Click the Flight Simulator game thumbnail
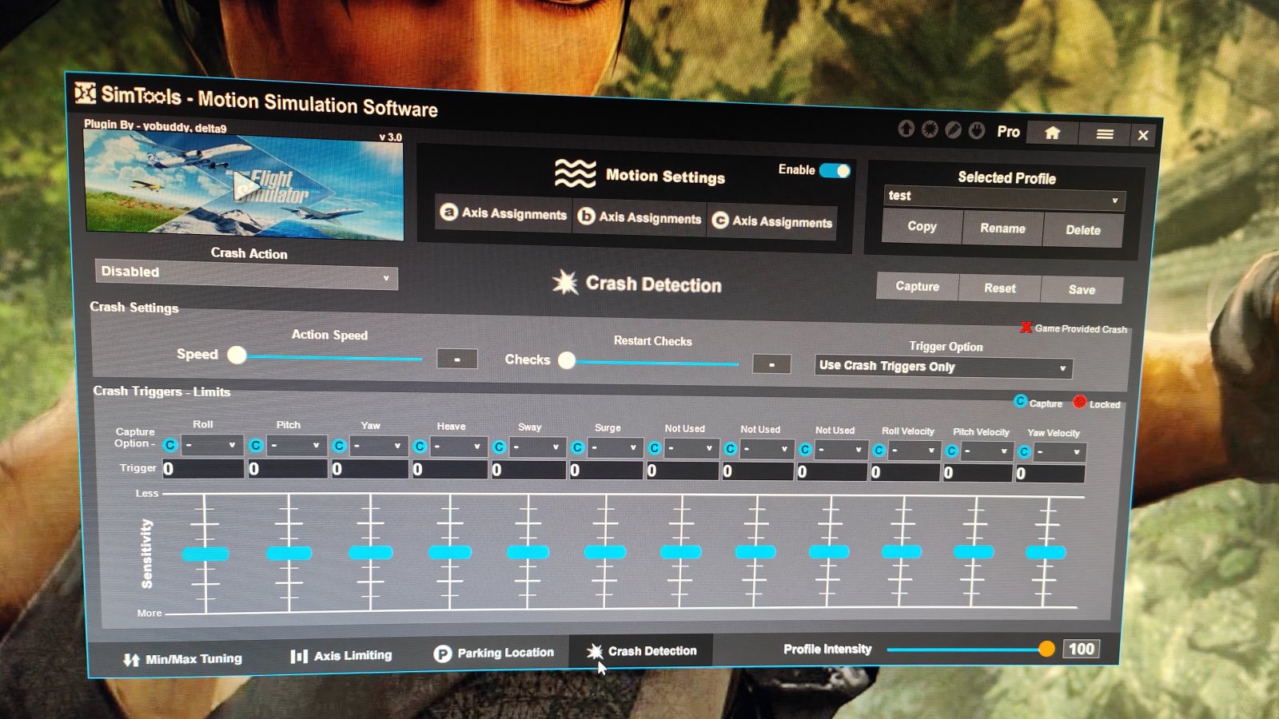 click(x=244, y=185)
